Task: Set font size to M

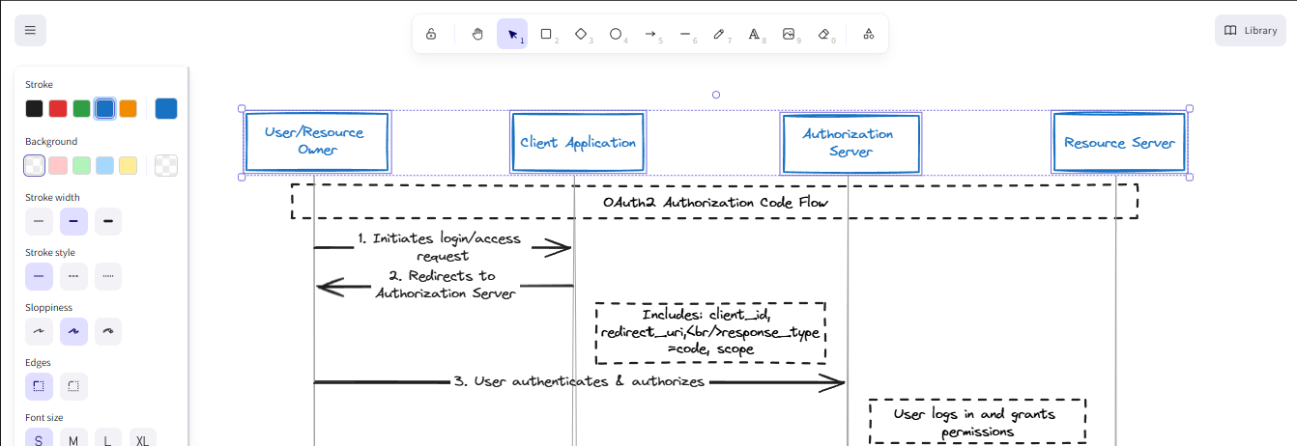Action: point(73,439)
